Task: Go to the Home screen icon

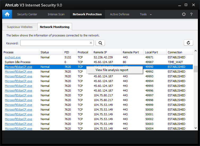Action: pos(7,14)
